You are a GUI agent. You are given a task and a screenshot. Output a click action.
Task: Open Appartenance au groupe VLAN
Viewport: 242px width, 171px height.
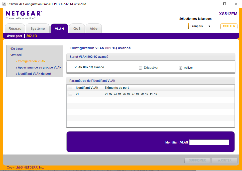39,67
